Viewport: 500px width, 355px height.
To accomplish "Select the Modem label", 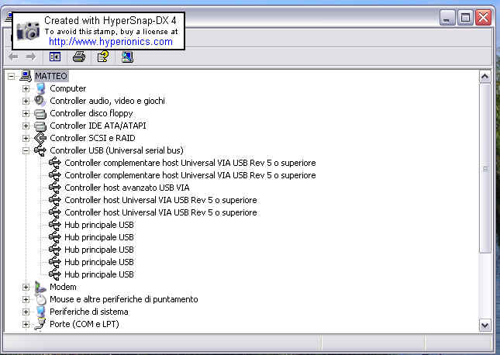I will point(63,287).
